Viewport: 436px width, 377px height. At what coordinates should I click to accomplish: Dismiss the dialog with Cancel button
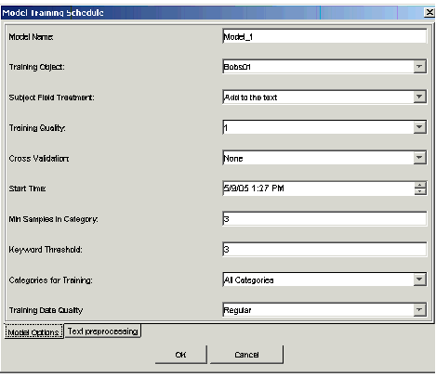coord(246,355)
